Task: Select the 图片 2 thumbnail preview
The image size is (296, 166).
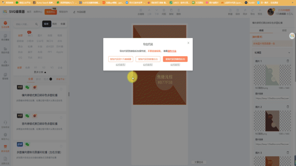Action: coord(272,121)
